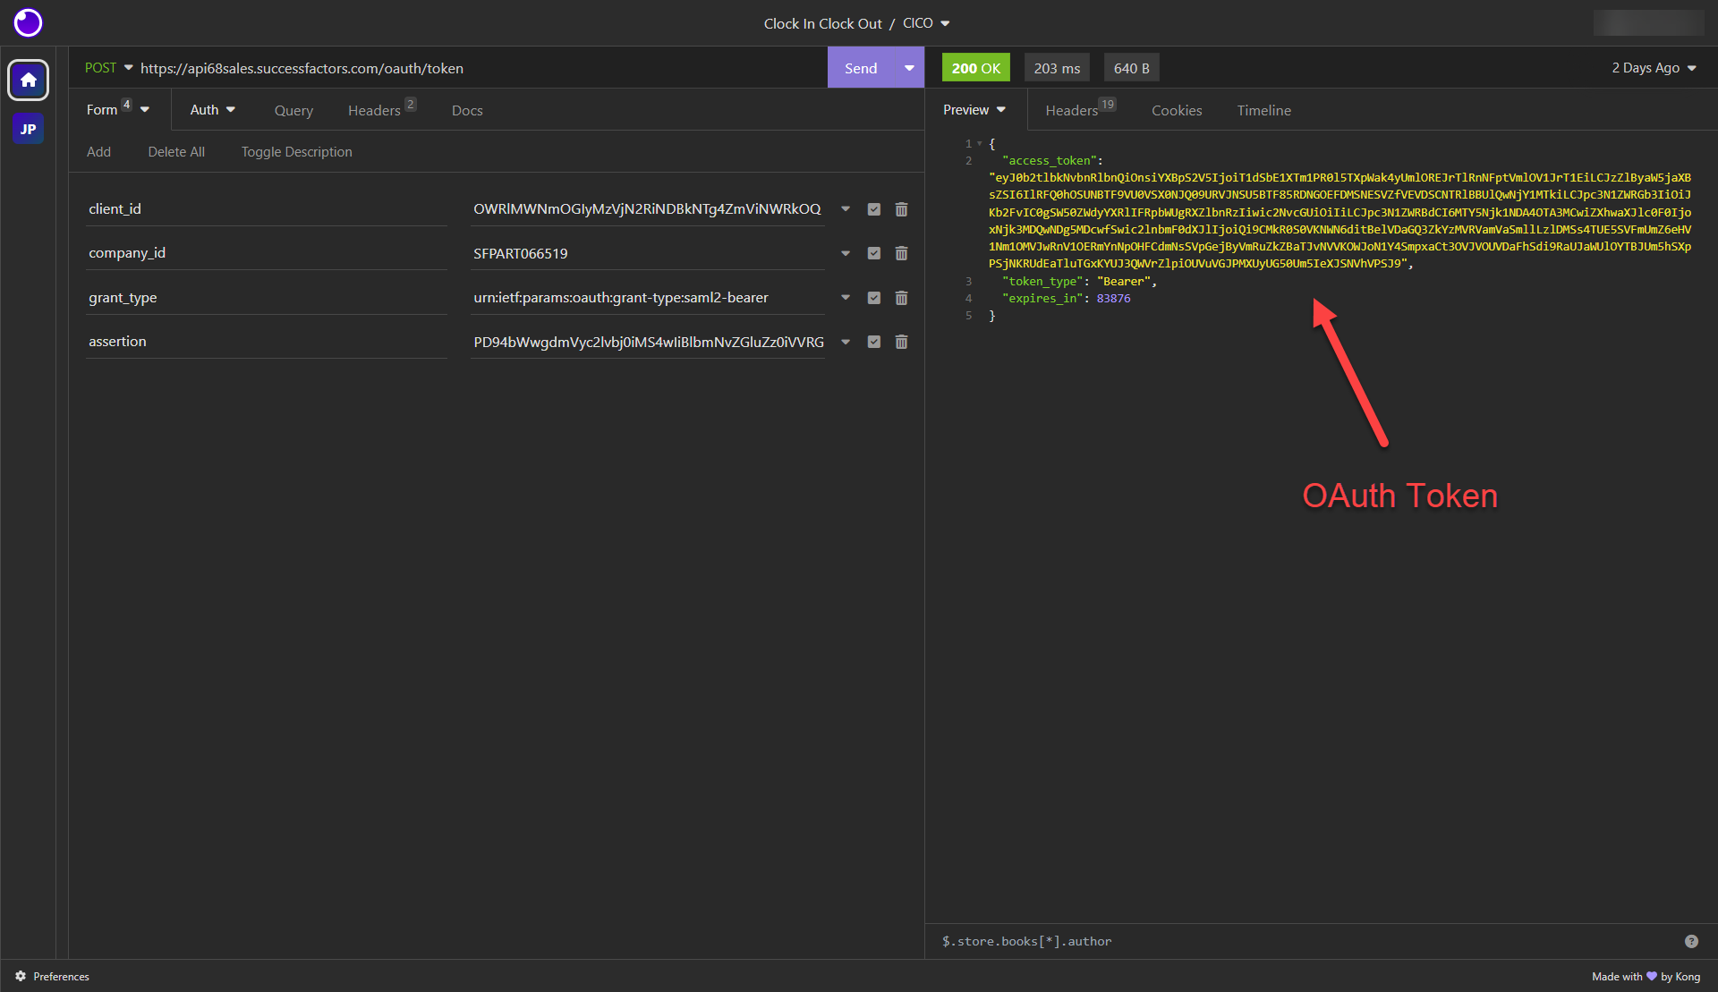This screenshot has width=1718, height=992.
Task: Expand the CICO environment dropdown
Action: tap(926, 23)
